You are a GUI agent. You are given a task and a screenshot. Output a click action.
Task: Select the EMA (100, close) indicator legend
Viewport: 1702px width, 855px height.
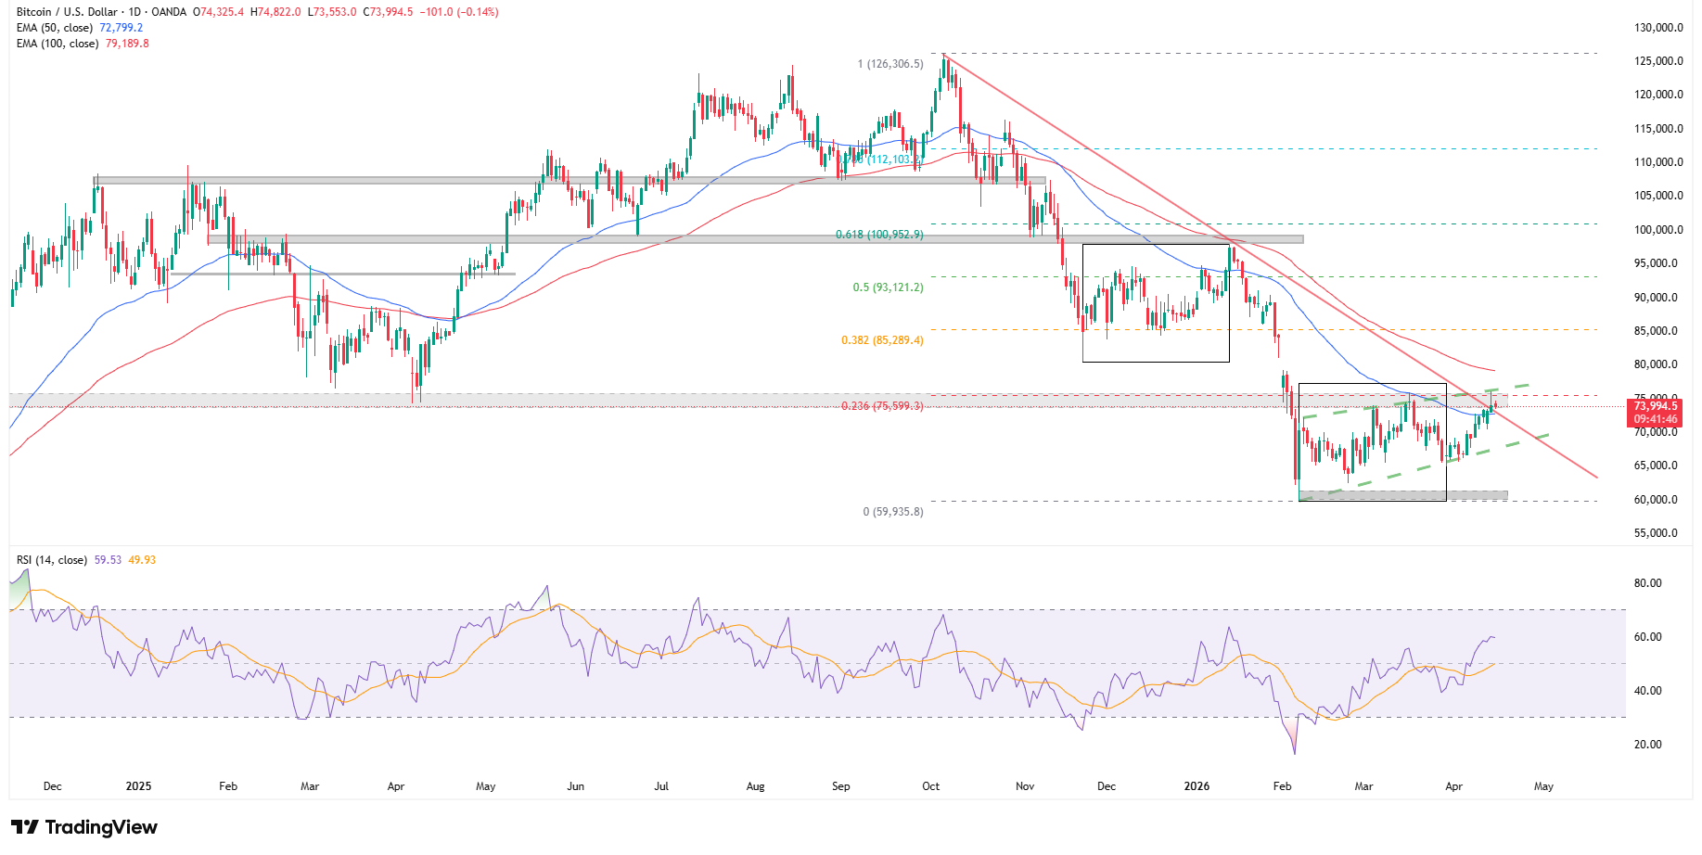pyautogui.click(x=58, y=44)
